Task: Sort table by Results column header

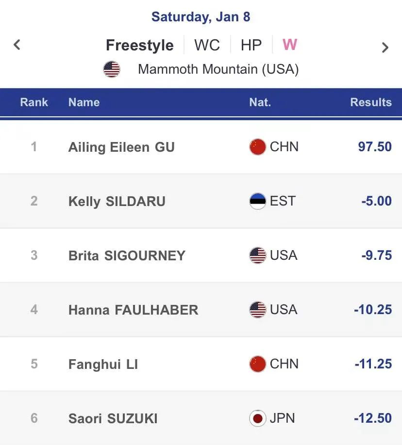Action: (x=371, y=102)
